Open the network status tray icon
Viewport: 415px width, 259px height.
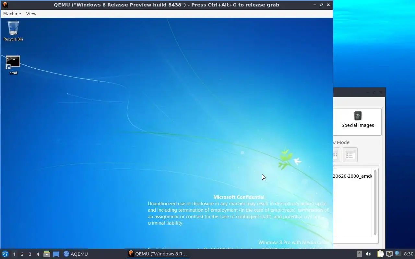pos(389,254)
